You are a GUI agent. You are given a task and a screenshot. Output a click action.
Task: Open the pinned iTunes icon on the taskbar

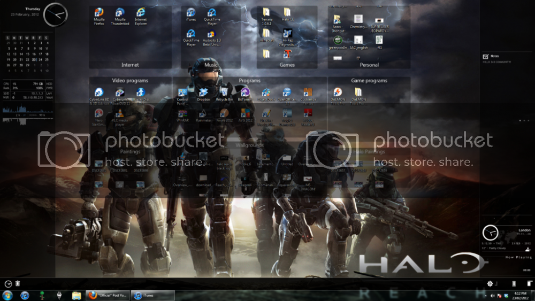click(x=25, y=295)
